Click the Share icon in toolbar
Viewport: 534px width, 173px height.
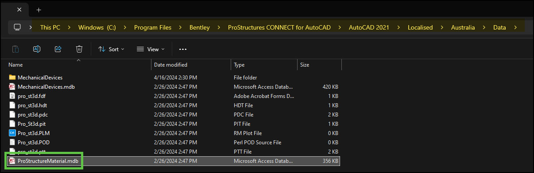pos(58,49)
